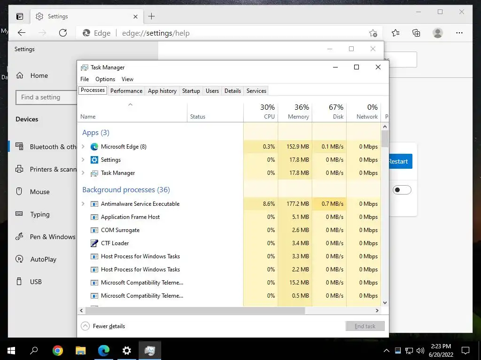481x360 pixels.
Task: Click the Task Manager process row icon
Action: tap(94, 173)
